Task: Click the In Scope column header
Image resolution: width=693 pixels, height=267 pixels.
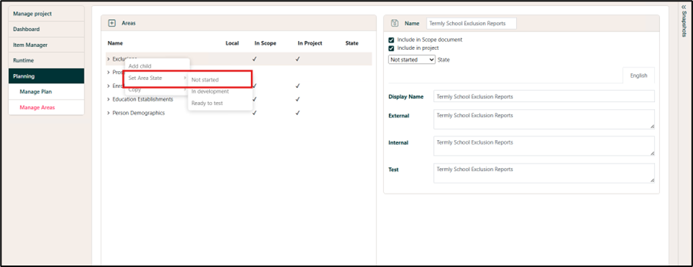Action: tap(265, 43)
